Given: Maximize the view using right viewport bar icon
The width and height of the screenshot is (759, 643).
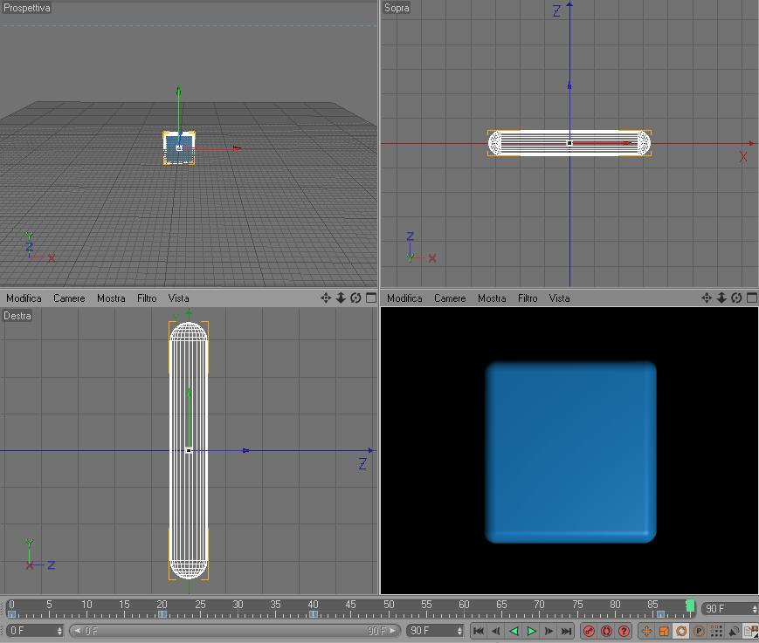Looking at the screenshot, I should coord(752,298).
